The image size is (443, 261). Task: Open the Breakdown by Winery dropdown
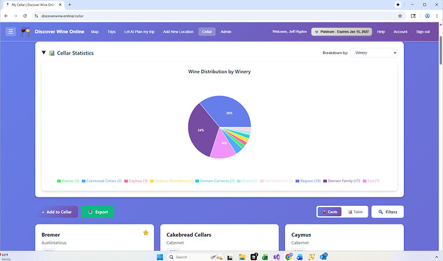pos(374,53)
